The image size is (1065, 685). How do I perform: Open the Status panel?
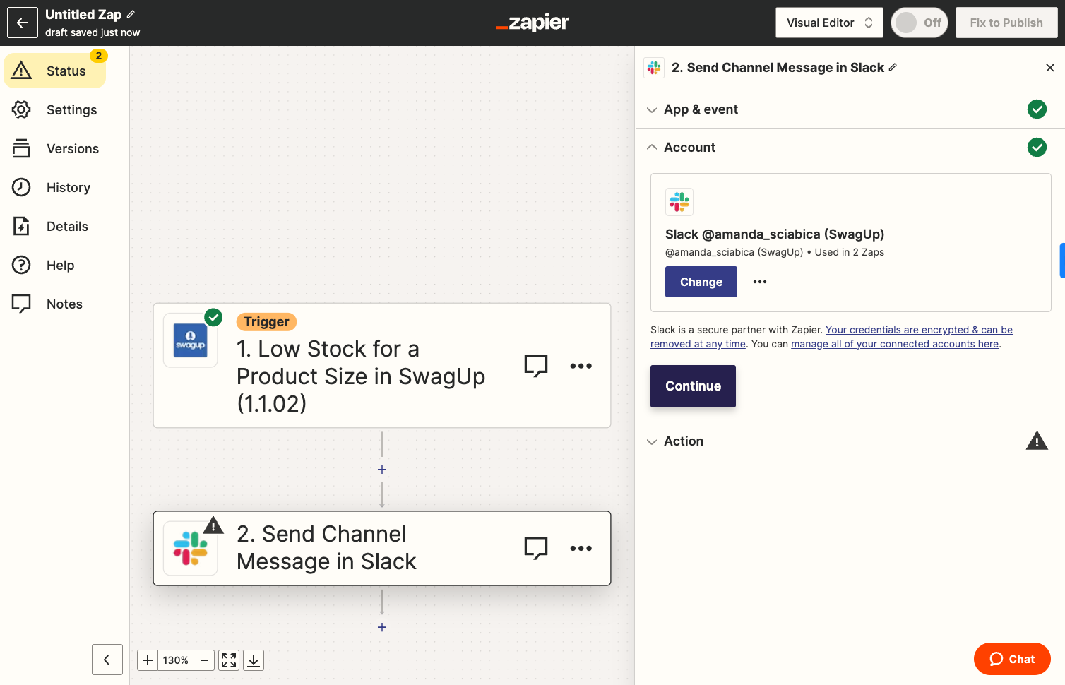54,71
